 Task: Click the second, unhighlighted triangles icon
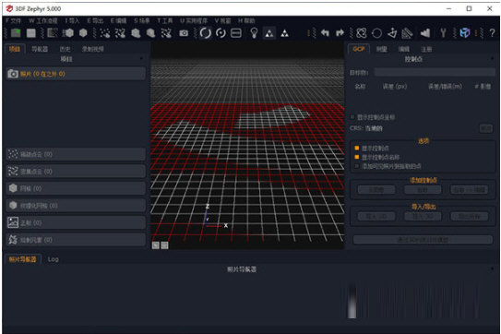[x=285, y=33]
